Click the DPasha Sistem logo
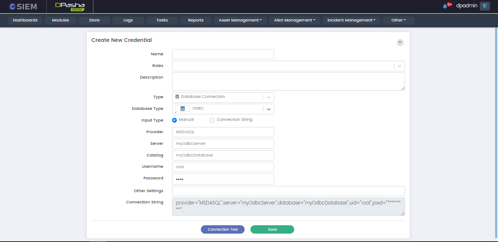The height and width of the screenshot is (242, 498). coord(70,7)
